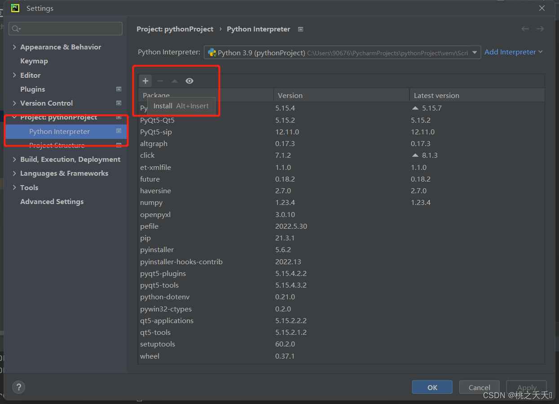Viewport: 559px width, 404px height.
Task: Click the upgrade arrow beside version 8.1.3
Action: point(415,155)
